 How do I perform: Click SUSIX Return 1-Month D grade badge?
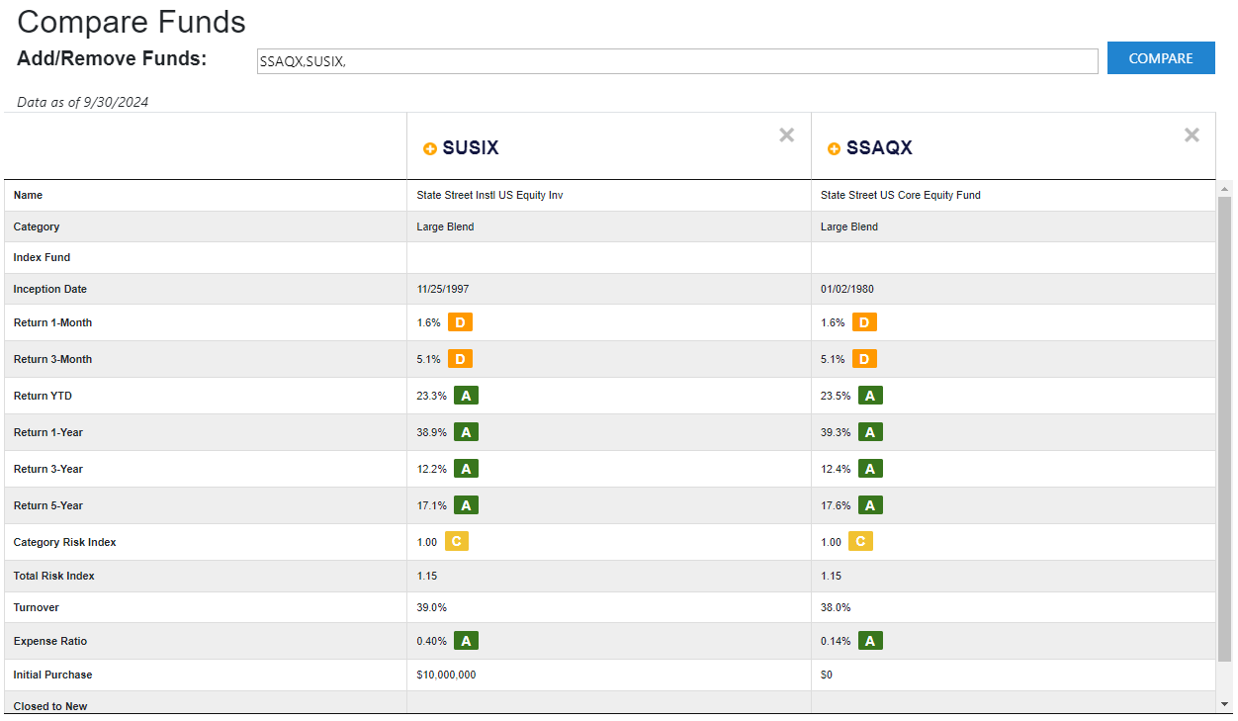pyautogui.click(x=460, y=322)
